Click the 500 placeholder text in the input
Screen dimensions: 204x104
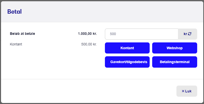[113, 34]
